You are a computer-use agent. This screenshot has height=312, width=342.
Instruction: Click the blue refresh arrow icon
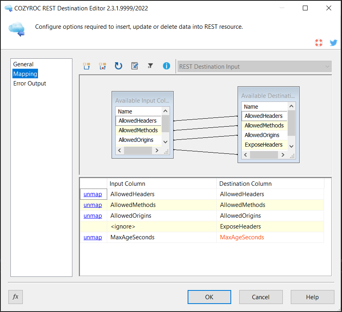pyautogui.click(x=118, y=66)
